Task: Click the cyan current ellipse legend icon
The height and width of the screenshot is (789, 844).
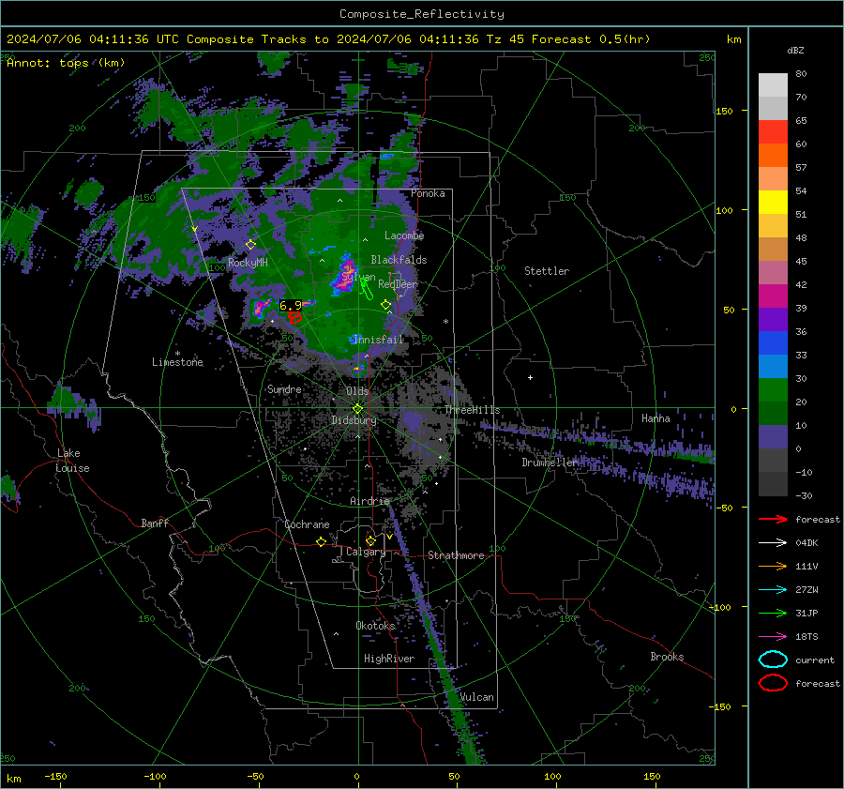Action: 773,660
